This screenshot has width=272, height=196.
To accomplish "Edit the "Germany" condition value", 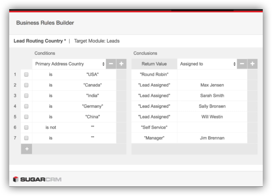I will tap(92, 106).
